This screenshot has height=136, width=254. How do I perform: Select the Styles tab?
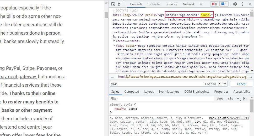pos(115,92)
